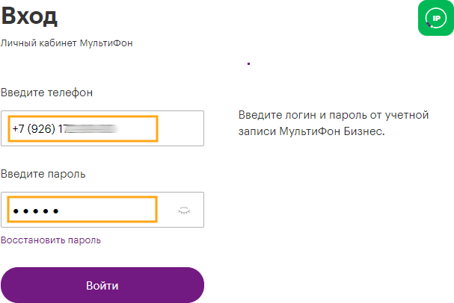Click the "Введите пароль" label
454x303 pixels.
coord(43,175)
